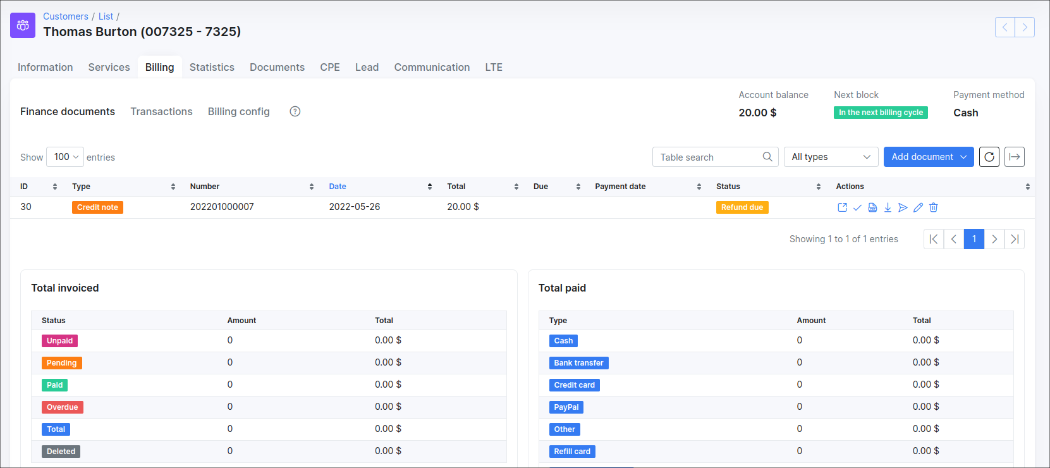Open the credit note in a new window

pos(842,207)
